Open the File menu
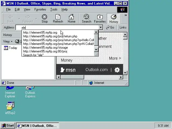 [x=8, y=10]
